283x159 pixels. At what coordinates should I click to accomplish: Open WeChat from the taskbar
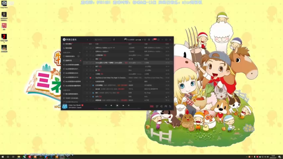[24, 157]
